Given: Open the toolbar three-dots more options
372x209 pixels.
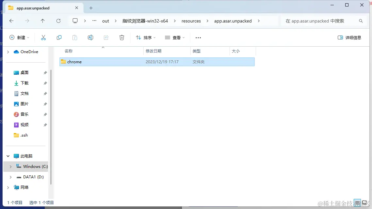Looking at the screenshot, I should (198, 38).
